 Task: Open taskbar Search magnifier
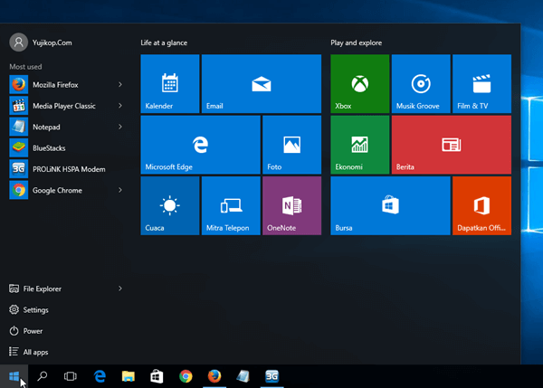click(x=43, y=376)
